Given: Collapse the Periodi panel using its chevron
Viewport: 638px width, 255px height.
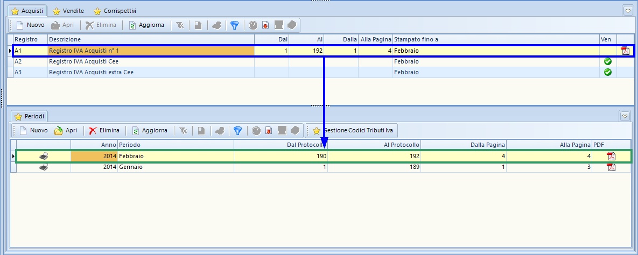Looking at the screenshot, I should 625,116.
